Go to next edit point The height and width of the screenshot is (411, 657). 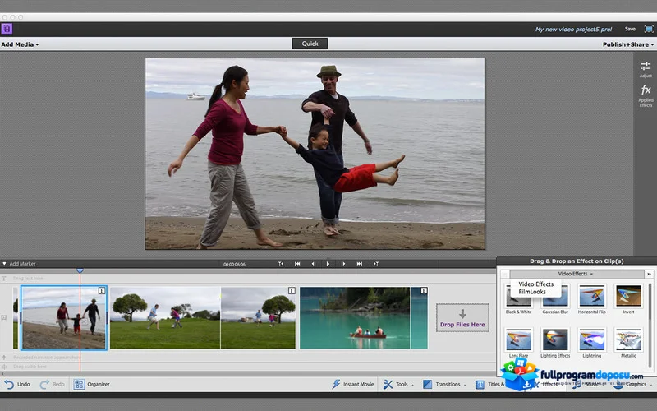pos(376,263)
